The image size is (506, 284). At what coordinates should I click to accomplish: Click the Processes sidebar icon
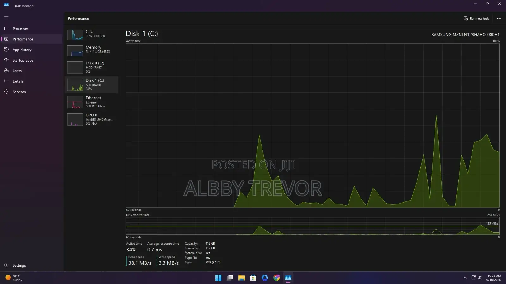click(6, 28)
